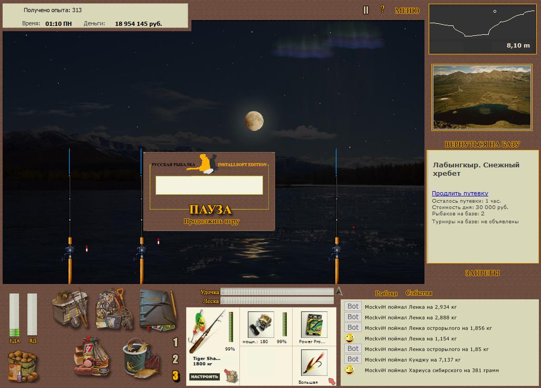Open help with the question mark icon
The width and height of the screenshot is (541, 388).
click(383, 10)
